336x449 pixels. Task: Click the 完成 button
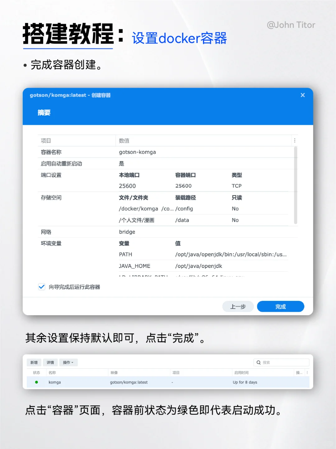280,306
